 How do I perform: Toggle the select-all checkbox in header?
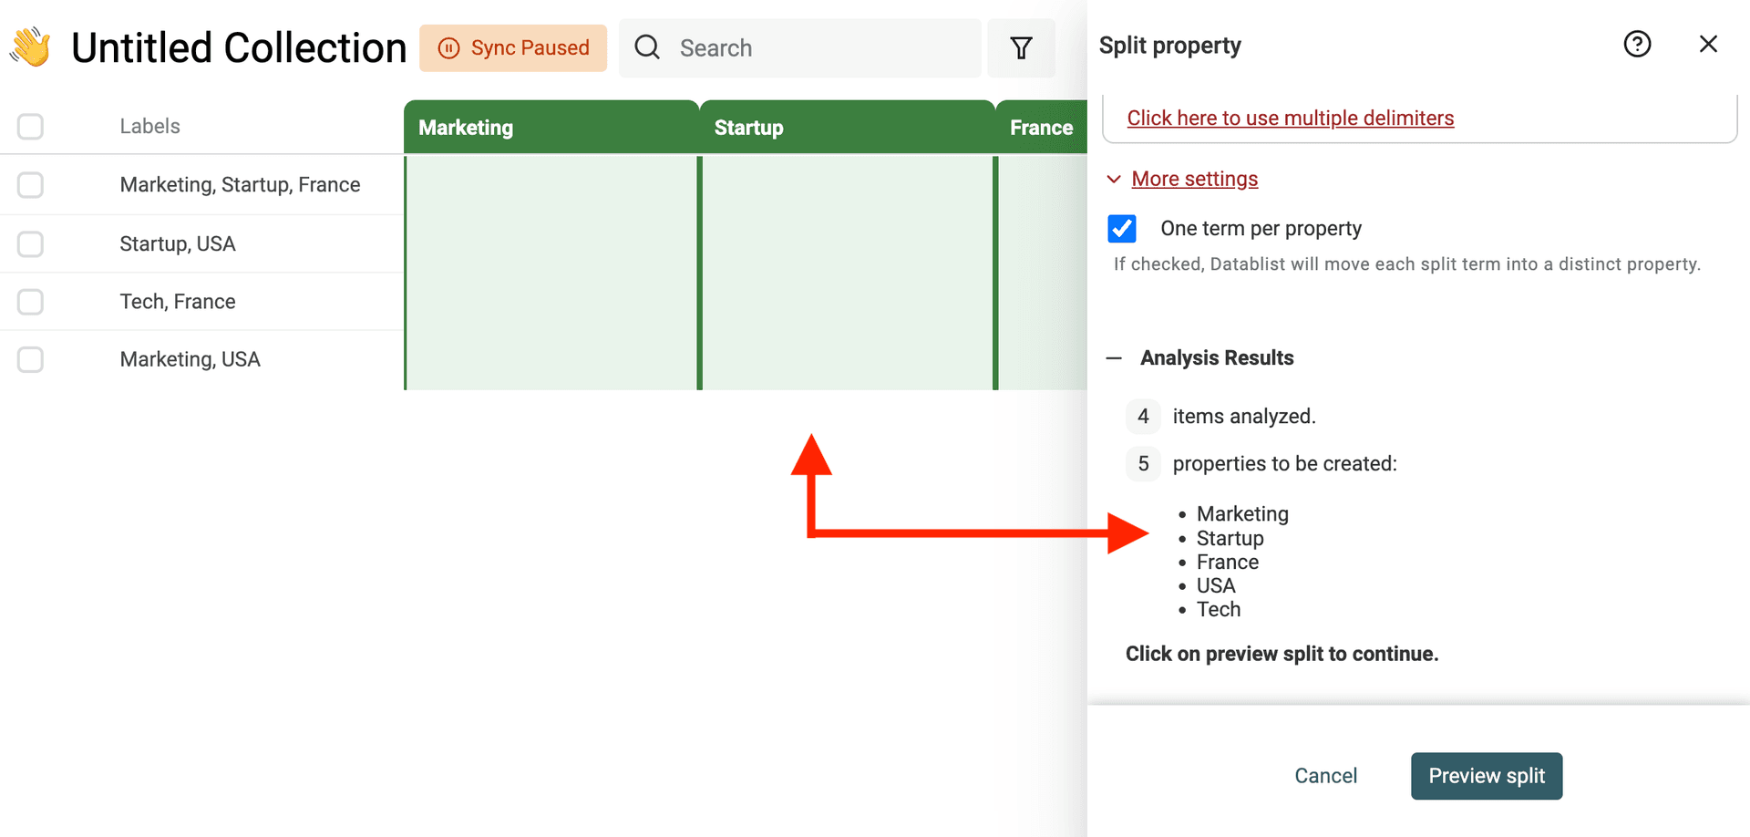[x=31, y=127]
